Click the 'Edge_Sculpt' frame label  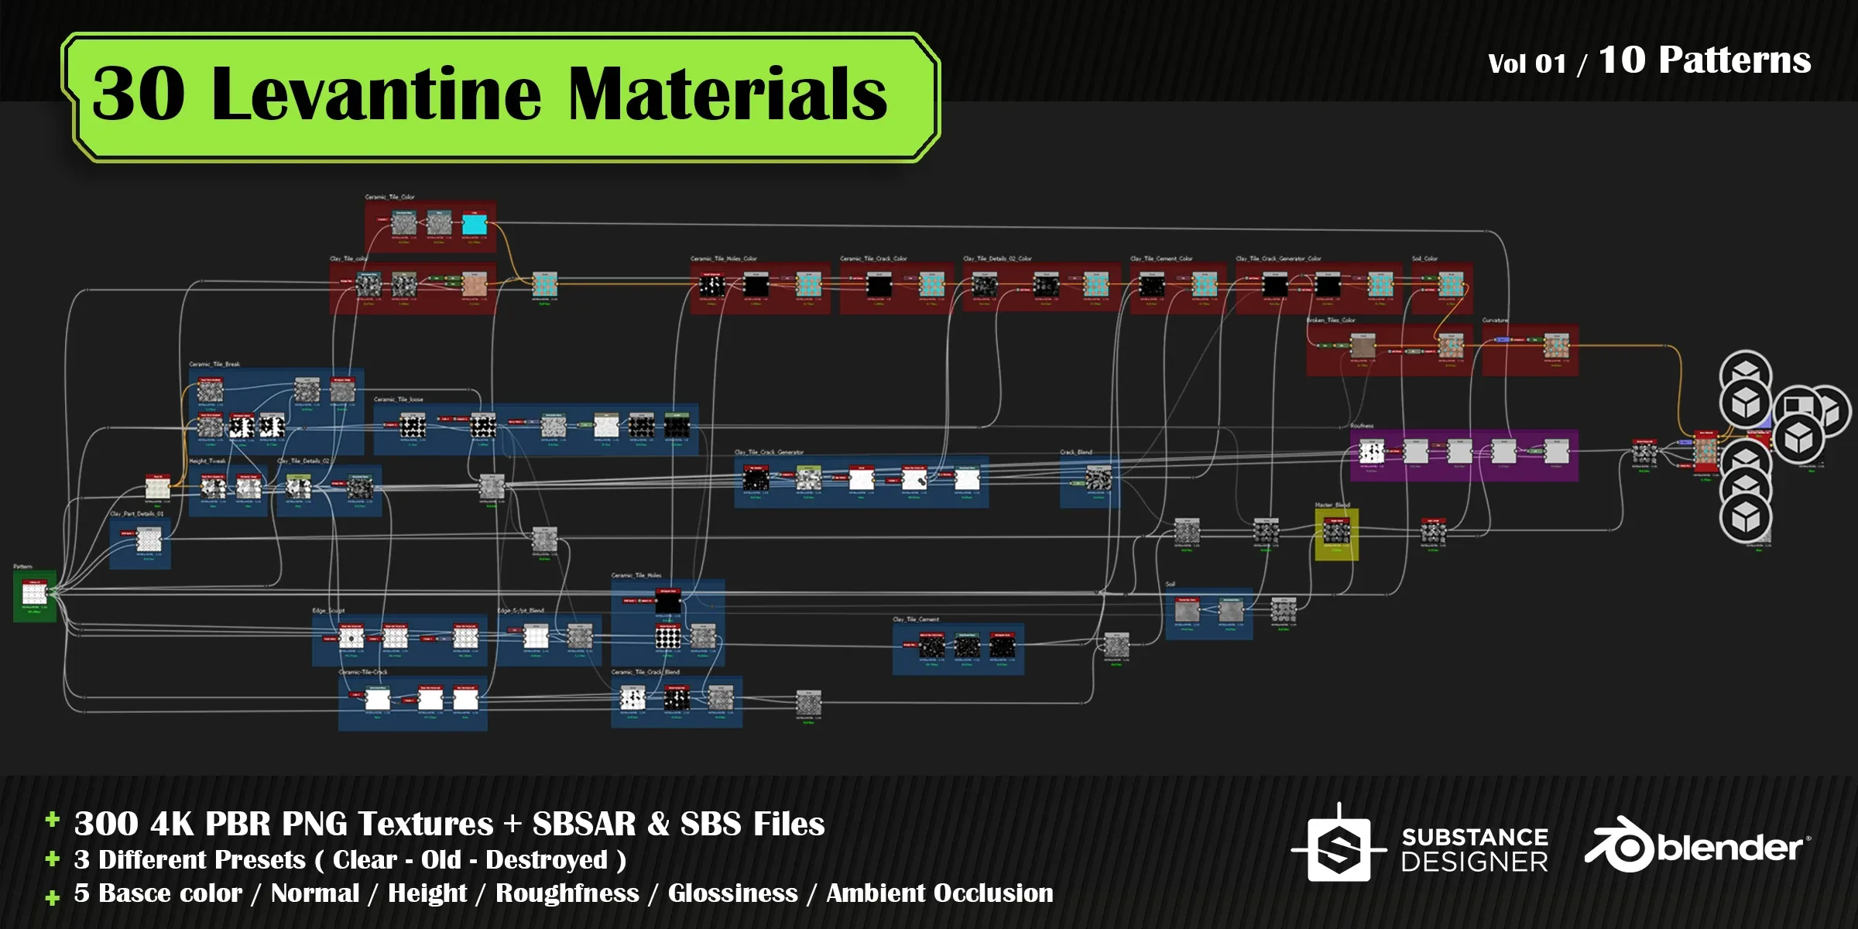tap(328, 611)
